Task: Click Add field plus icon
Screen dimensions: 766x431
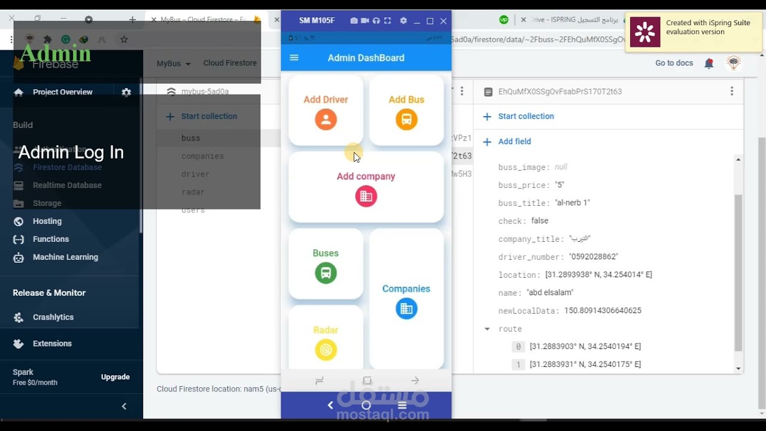Action: coord(487,142)
